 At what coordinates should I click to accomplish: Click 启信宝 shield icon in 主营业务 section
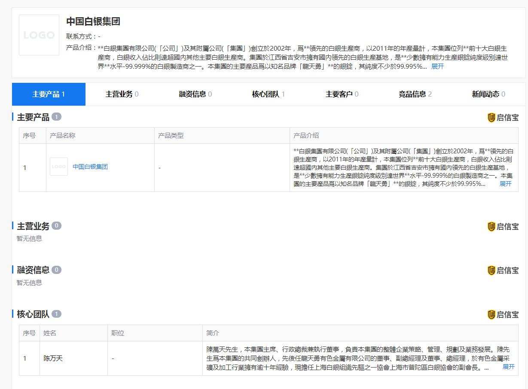pos(491,226)
